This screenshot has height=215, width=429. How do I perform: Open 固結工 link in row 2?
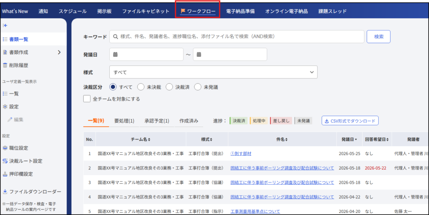pos(282,168)
